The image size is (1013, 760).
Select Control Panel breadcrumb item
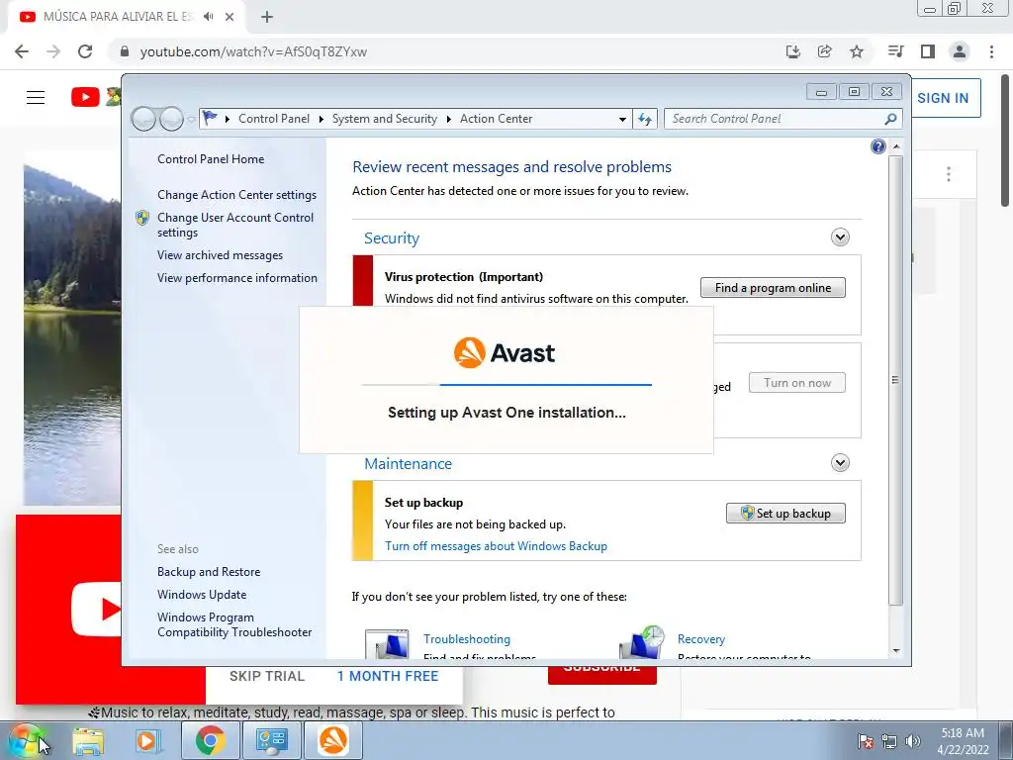(274, 119)
